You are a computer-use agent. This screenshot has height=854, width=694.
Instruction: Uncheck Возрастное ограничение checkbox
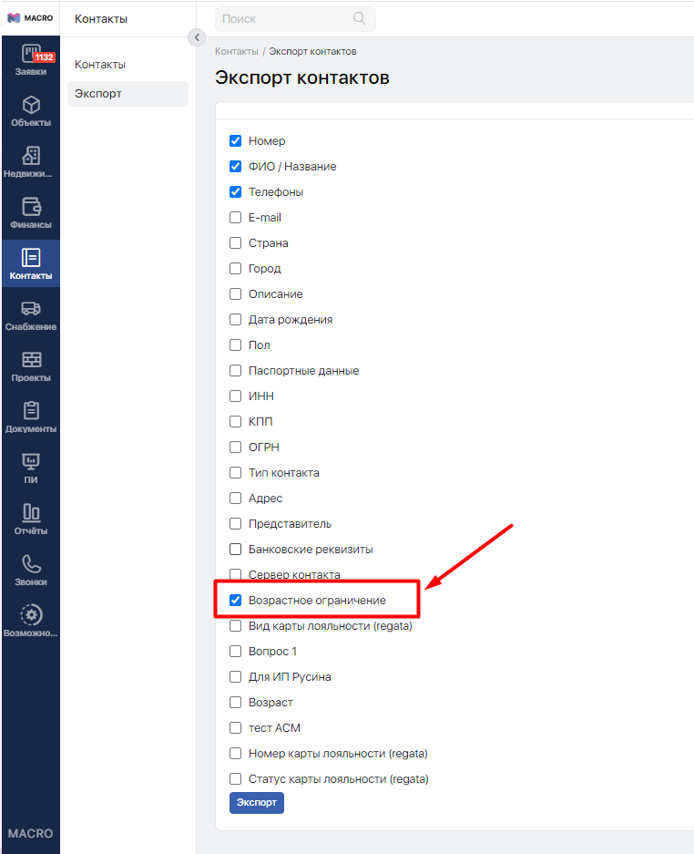coord(235,601)
